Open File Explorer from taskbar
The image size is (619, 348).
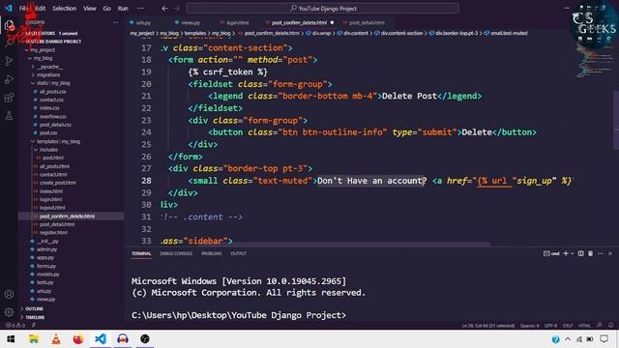[x=34, y=339]
